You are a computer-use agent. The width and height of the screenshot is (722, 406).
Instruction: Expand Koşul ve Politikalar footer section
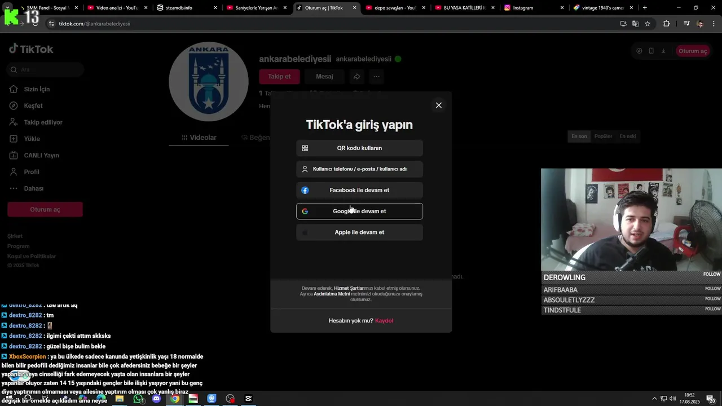pyautogui.click(x=32, y=257)
